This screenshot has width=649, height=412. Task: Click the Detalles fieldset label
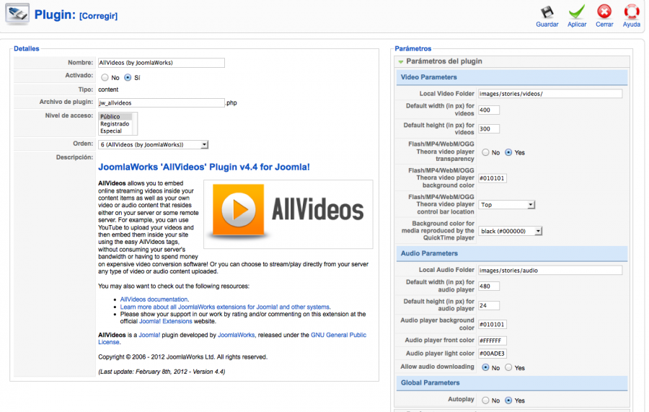click(x=27, y=48)
